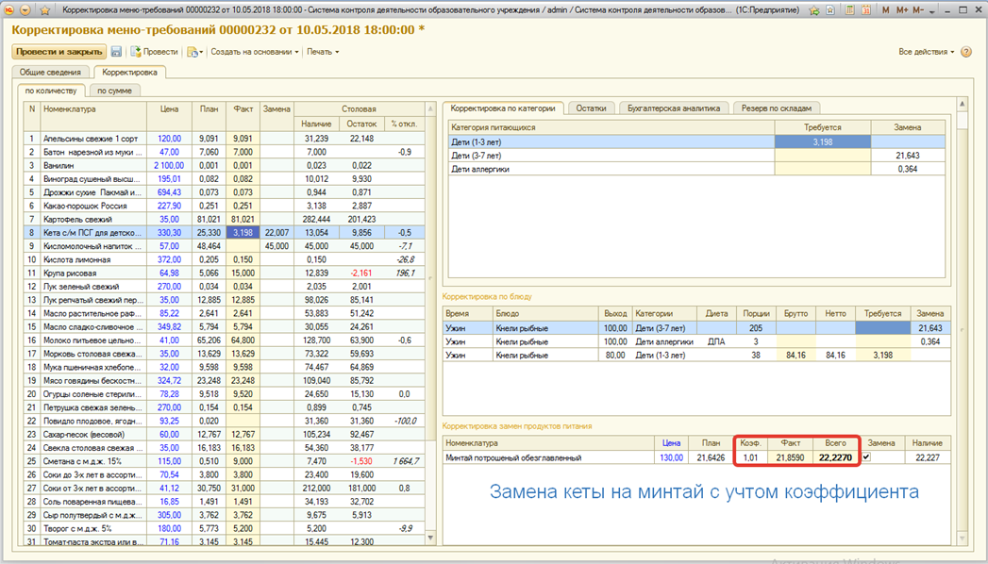Click the M memory button
Image resolution: width=988 pixels, height=564 pixels.
click(x=886, y=10)
